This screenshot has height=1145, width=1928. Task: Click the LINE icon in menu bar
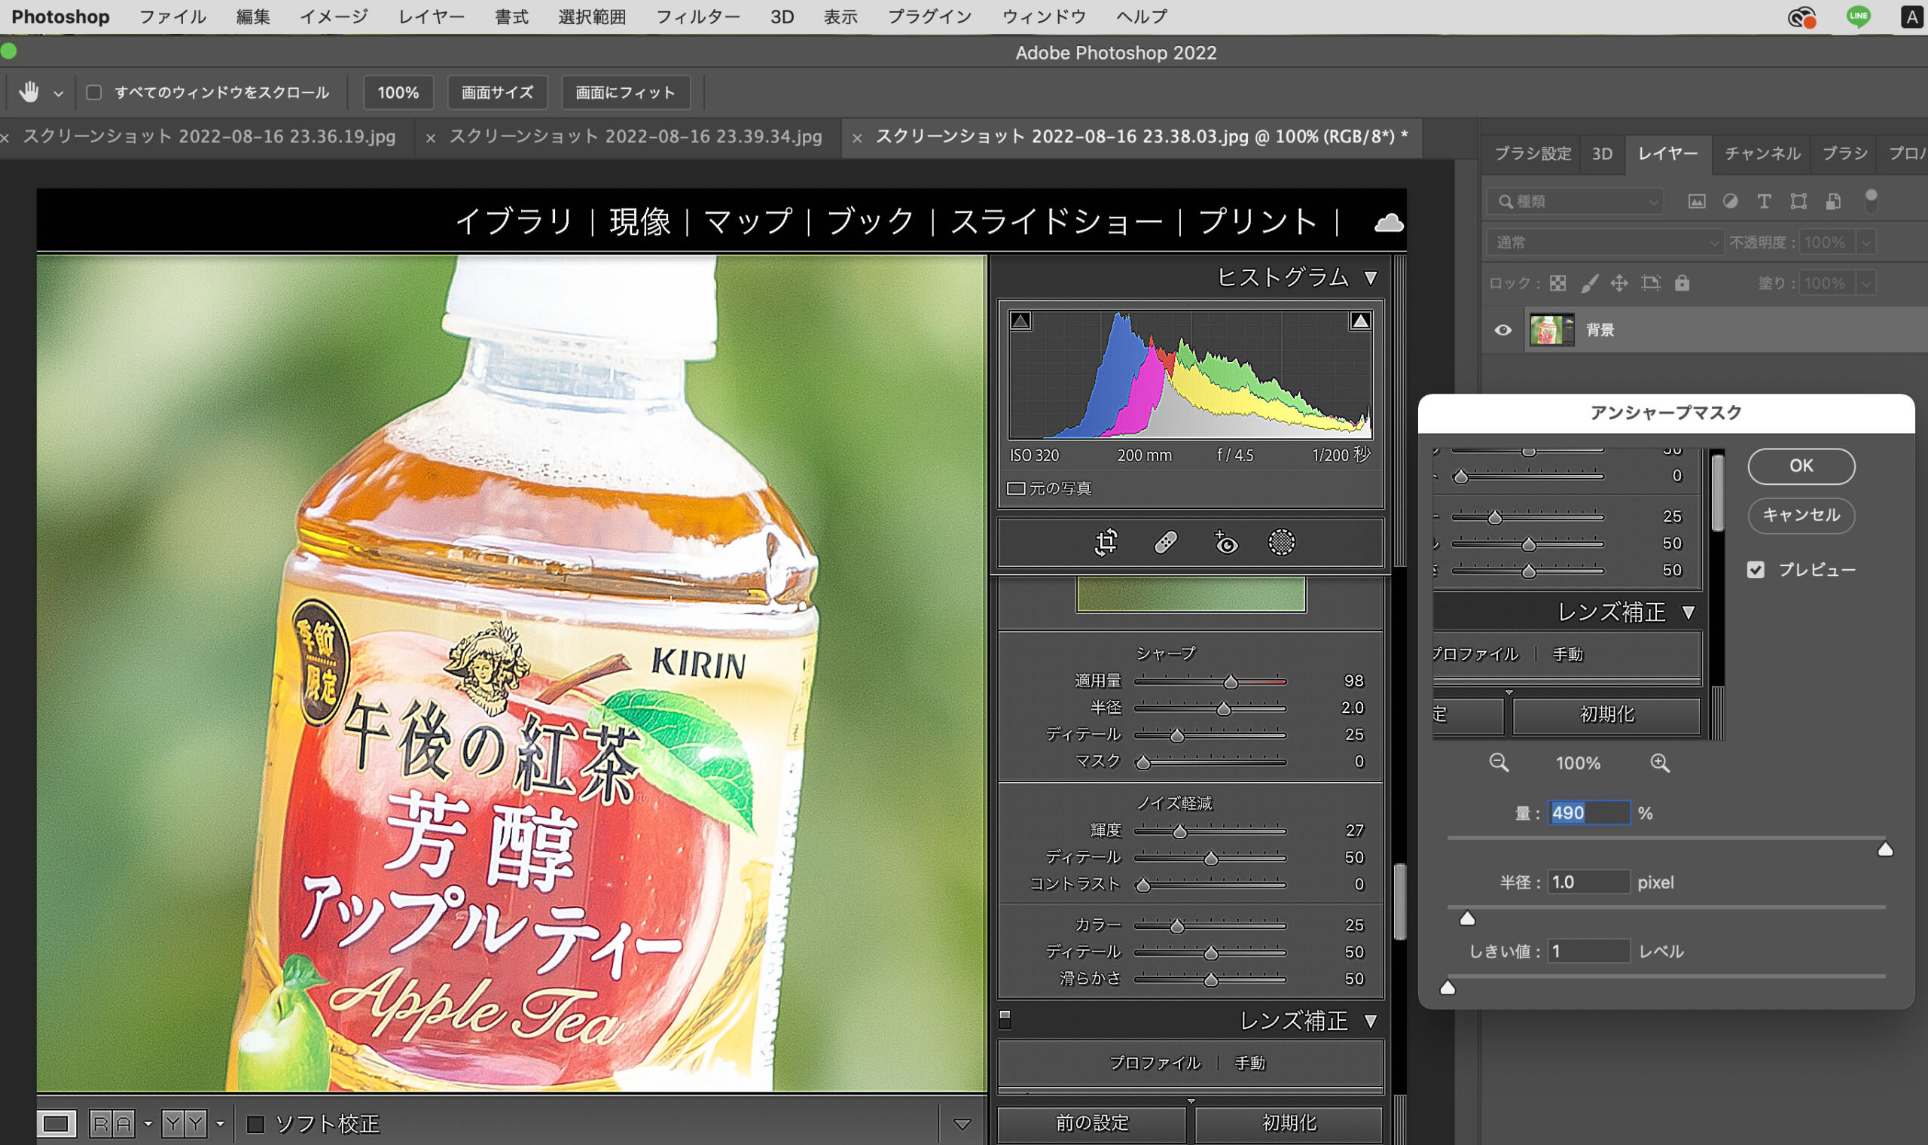coord(1858,17)
